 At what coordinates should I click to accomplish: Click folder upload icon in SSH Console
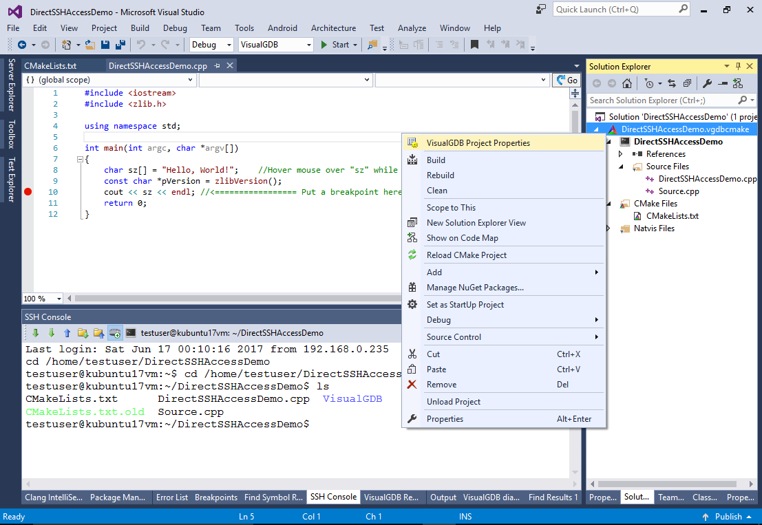(x=98, y=332)
